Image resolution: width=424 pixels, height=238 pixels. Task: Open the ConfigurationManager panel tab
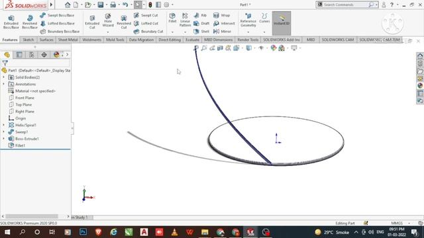32,55
